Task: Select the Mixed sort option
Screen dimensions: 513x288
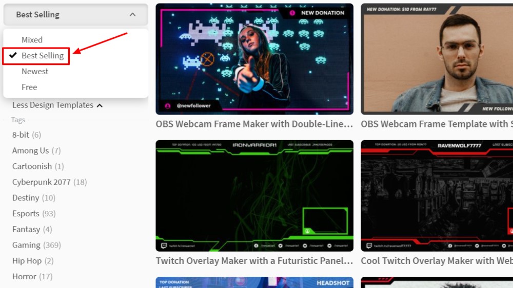Action: 32,40
